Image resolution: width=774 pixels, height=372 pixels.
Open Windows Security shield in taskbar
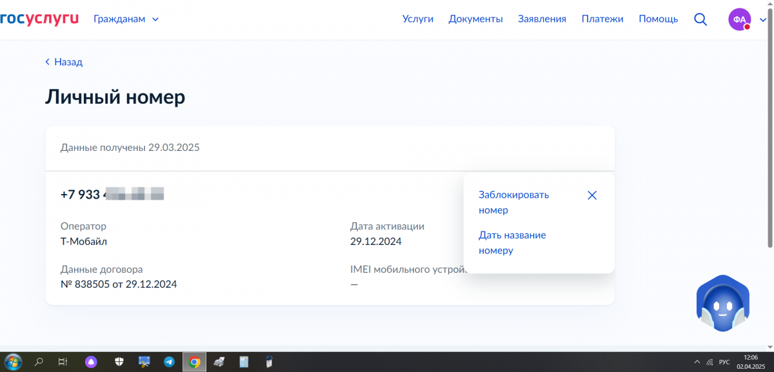(x=119, y=362)
